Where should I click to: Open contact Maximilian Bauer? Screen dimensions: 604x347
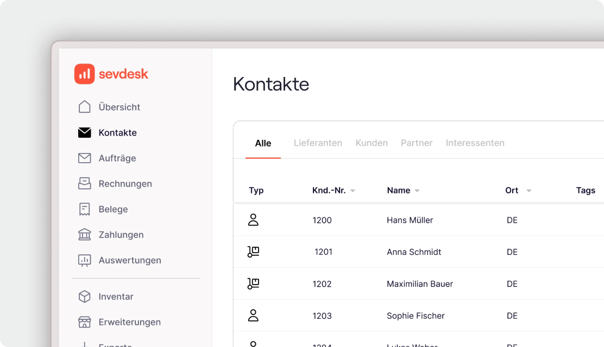[420, 284]
